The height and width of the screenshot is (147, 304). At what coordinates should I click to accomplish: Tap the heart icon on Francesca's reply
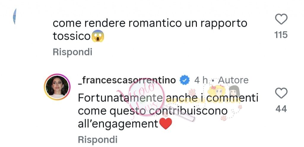(x=281, y=93)
